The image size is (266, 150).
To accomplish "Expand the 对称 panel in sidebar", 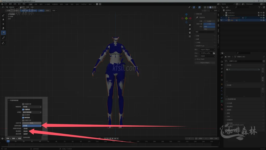I will pos(197,36).
